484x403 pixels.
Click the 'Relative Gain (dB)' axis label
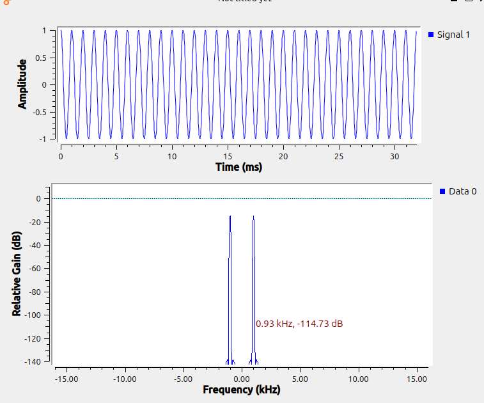[x=17, y=274]
